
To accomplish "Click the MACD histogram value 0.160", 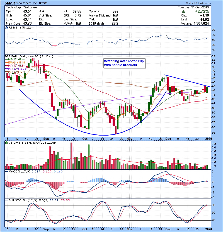I will point(58,172).
